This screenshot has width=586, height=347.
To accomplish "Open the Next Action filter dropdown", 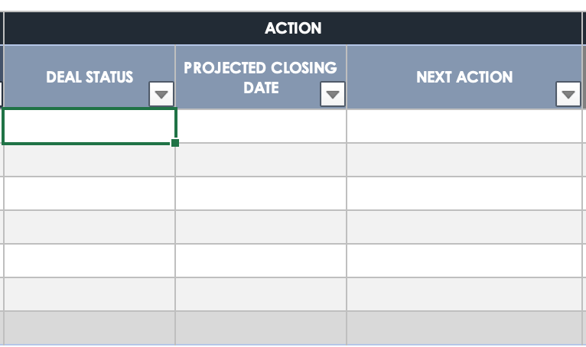I will tap(568, 95).
